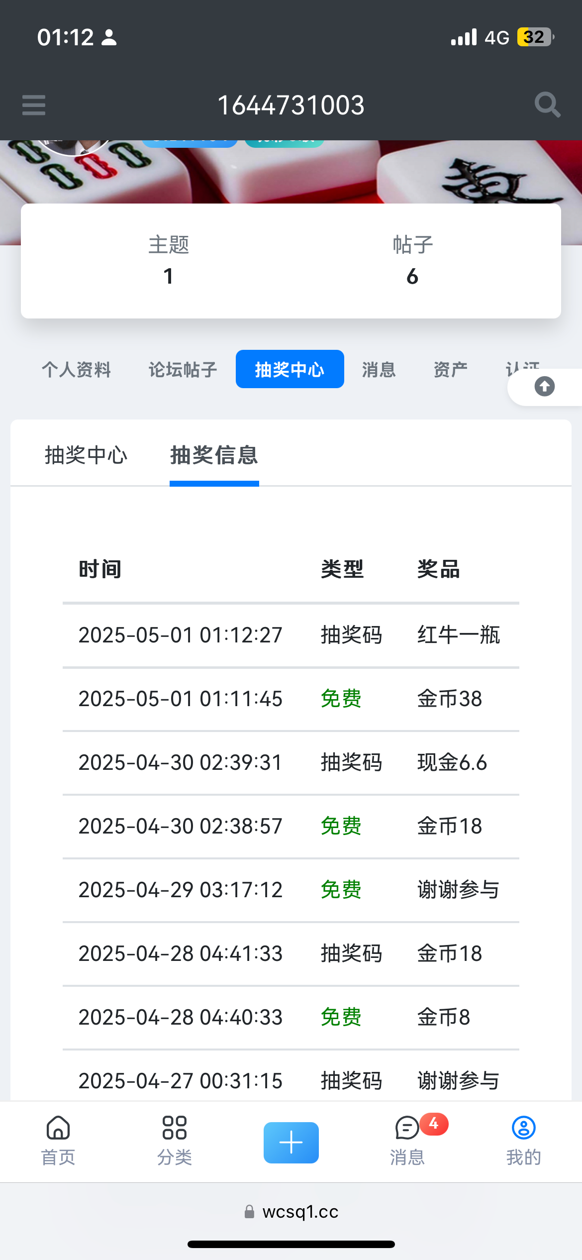Switch to 抽奖中心 sub-tab

point(86,455)
